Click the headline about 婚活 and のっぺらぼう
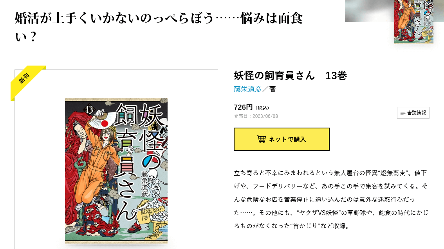This screenshot has height=249, width=444. [x=159, y=27]
